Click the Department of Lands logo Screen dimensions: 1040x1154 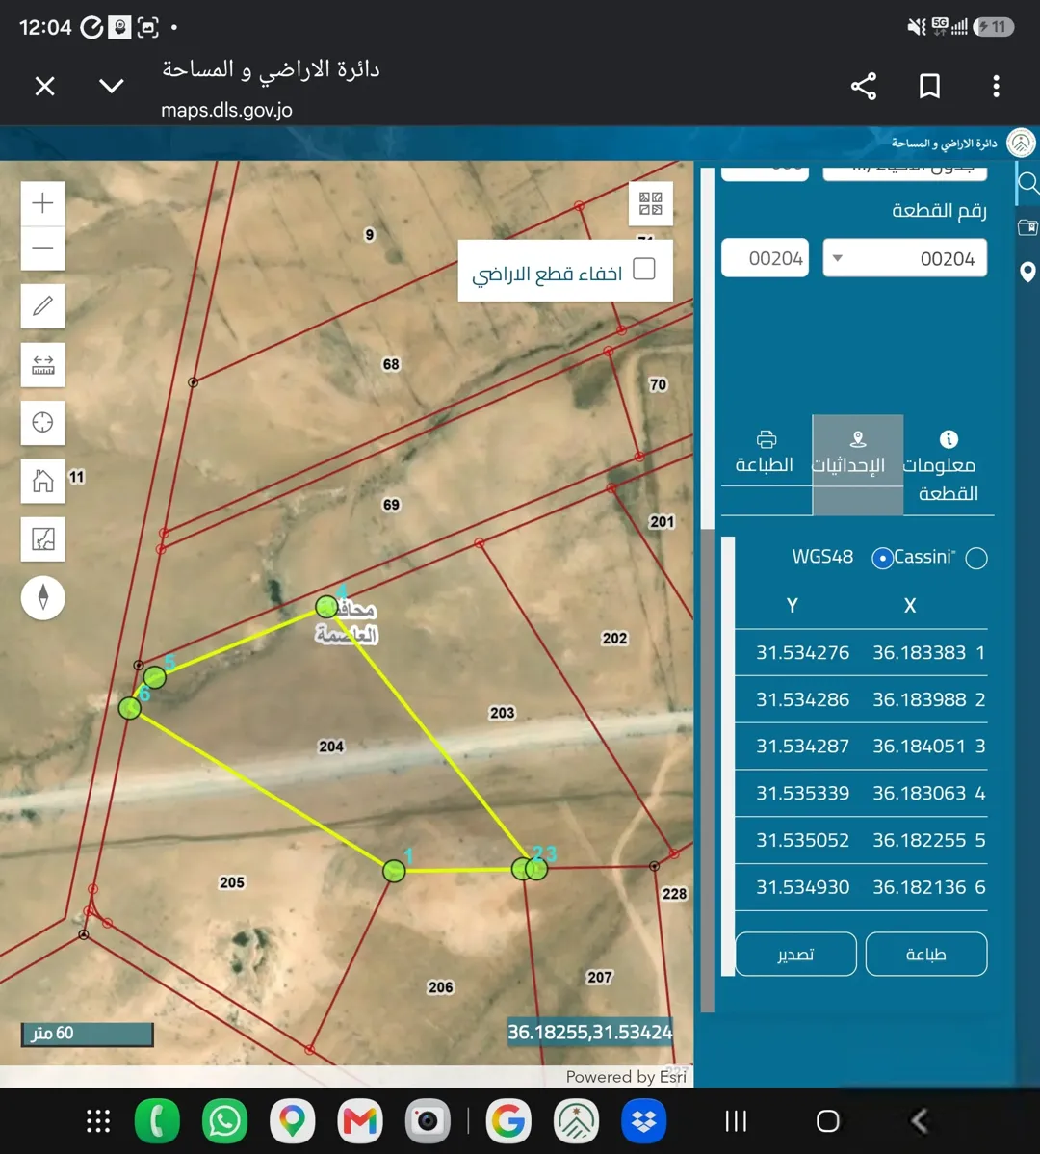(1021, 143)
